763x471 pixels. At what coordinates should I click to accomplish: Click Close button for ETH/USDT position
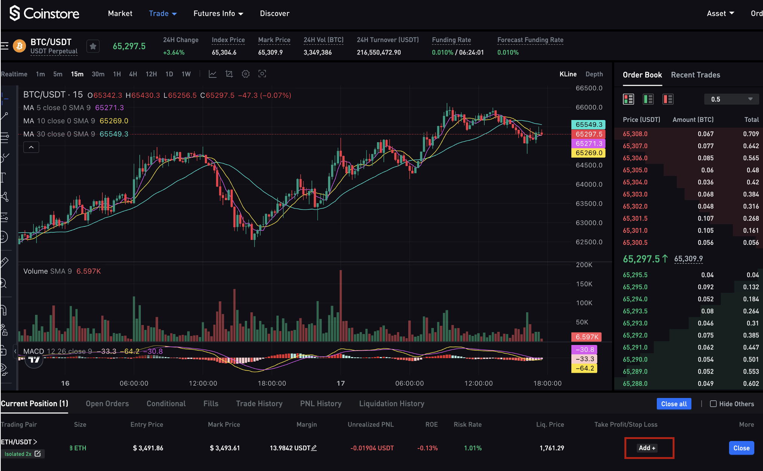pos(741,448)
